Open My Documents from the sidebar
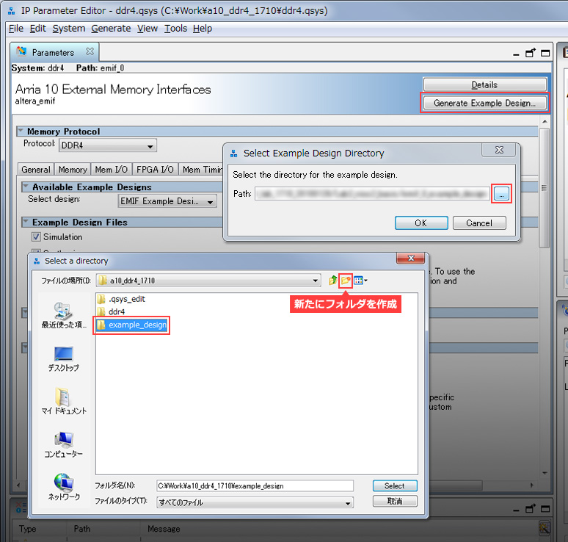This screenshot has height=542, width=568. 64,400
